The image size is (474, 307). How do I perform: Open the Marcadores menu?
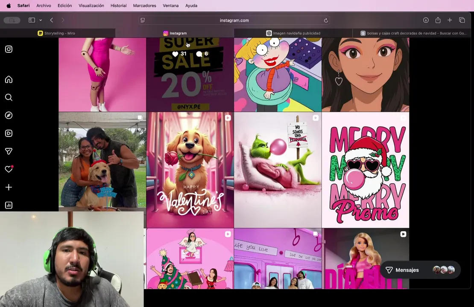[144, 6]
